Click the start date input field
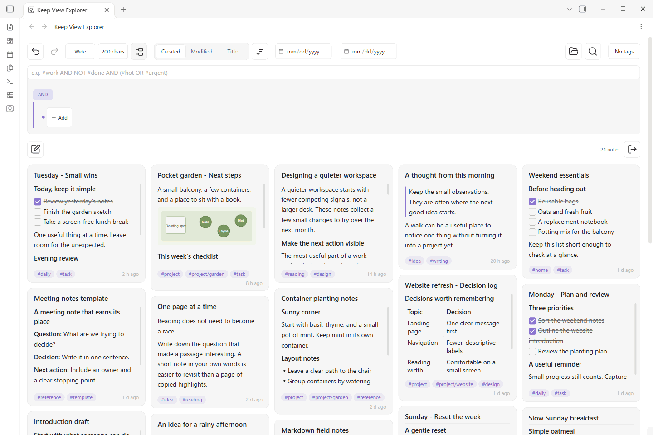The height and width of the screenshot is (435, 653). click(303, 52)
